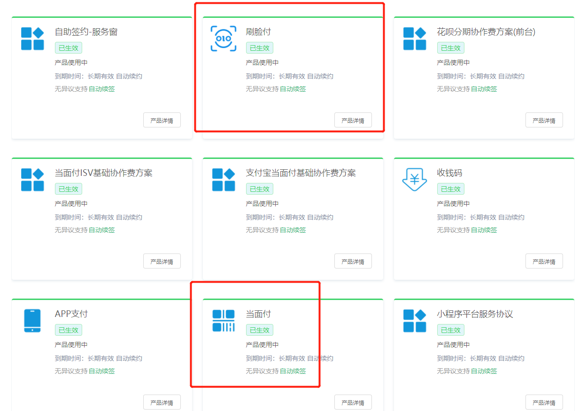Image resolution: width=579 pixels, height=411 pixels.
Task: Click 到期时间 line in 小程序平台服务协议 card
Action: pyautogui.click(x=481, y=358)
